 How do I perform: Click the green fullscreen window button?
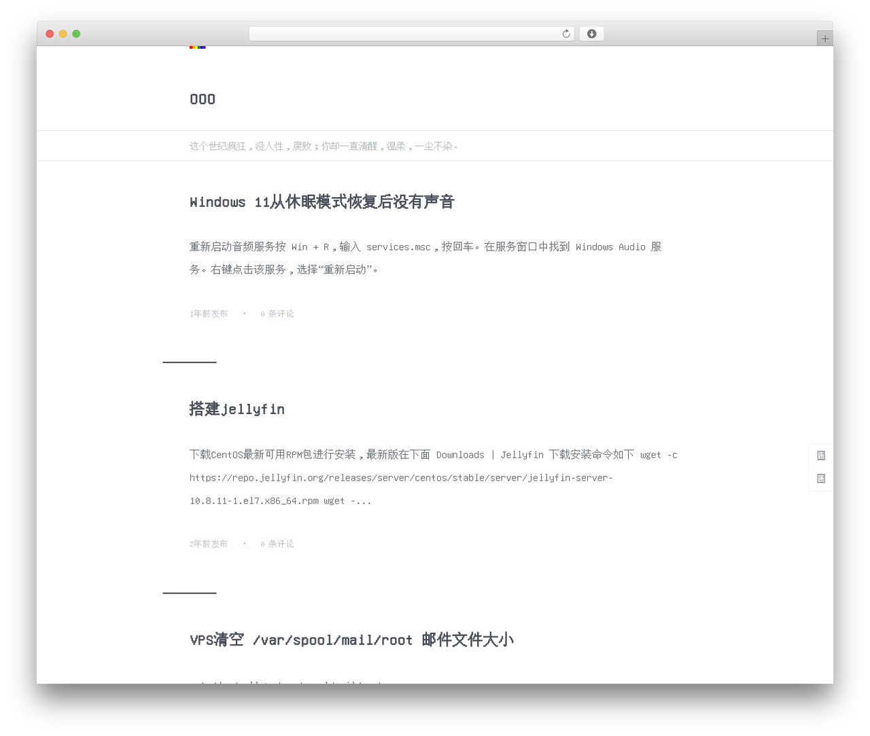tap(76, 34)
